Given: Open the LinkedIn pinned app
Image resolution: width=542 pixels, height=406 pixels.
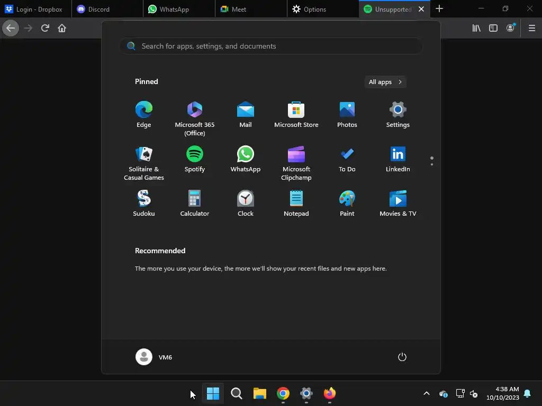Looking at the screenshot, I should pos(398,160).
